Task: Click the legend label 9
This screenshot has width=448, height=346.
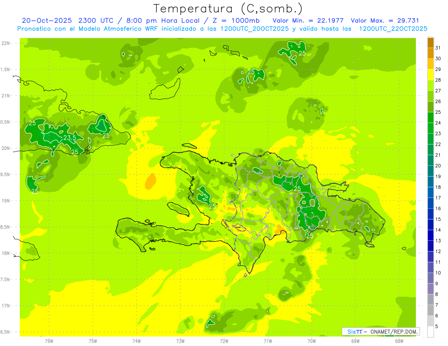Action: (437, 284)
